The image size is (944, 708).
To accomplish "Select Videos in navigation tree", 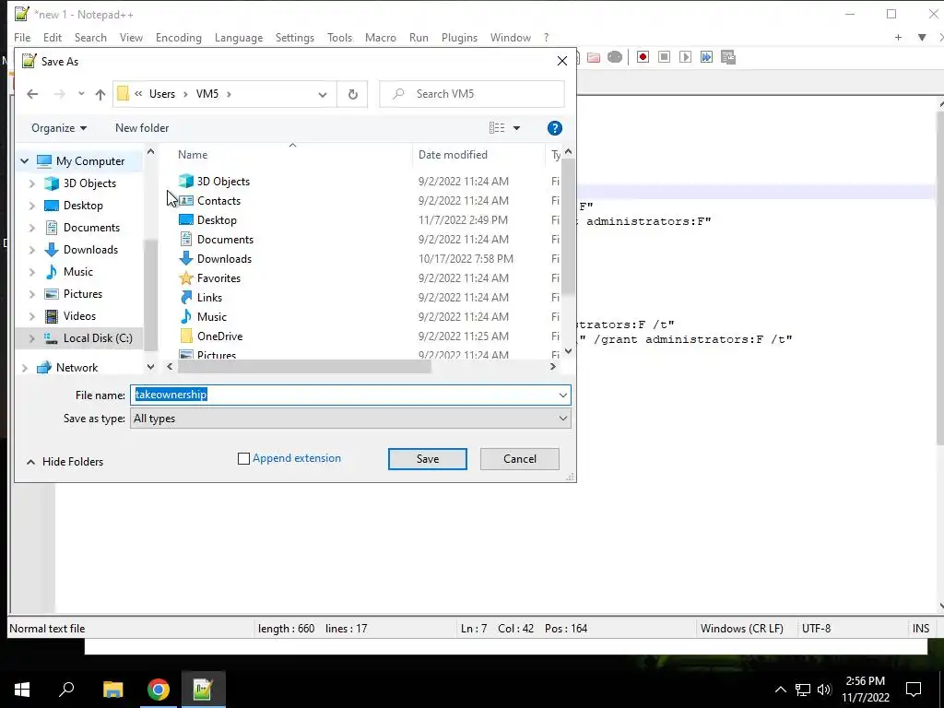I will (x=79, y=316).
